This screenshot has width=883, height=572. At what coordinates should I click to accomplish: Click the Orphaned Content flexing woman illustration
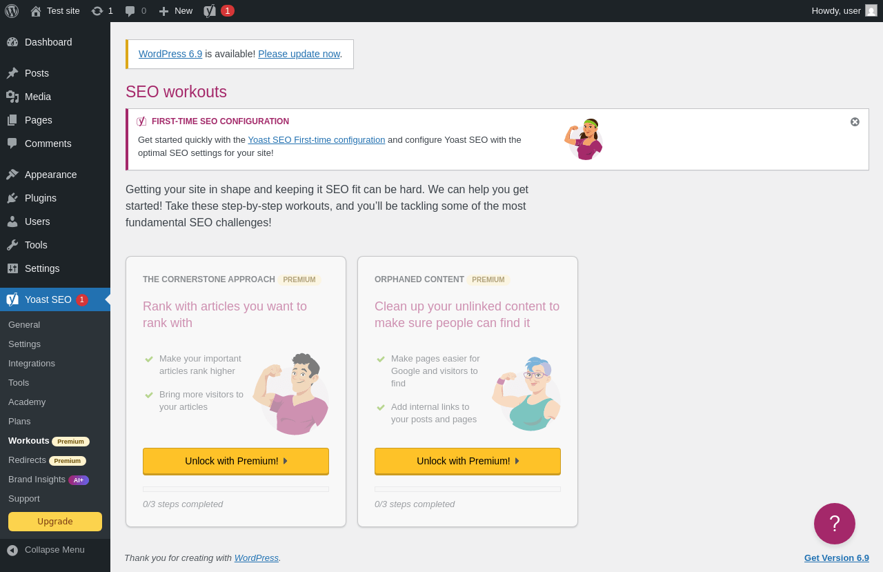point(526,393)
